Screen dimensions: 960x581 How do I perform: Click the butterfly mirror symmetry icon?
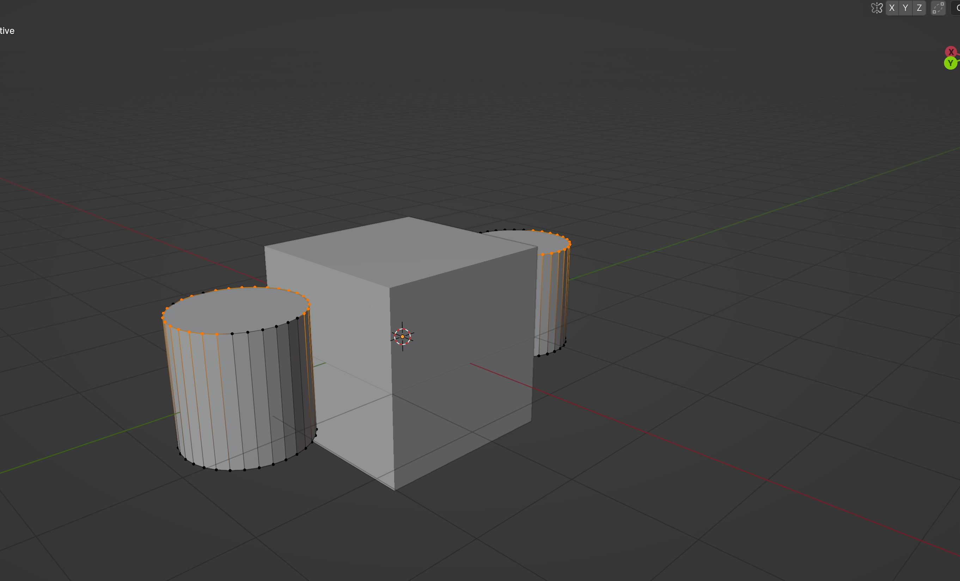pyautogui.click(x=877, y=8)
